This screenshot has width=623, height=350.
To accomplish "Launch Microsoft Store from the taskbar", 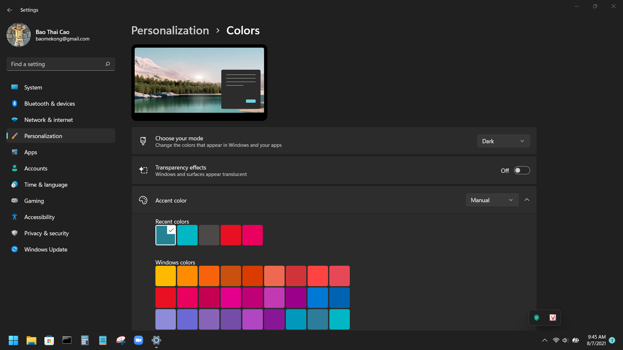I will (x=49, y=340).
